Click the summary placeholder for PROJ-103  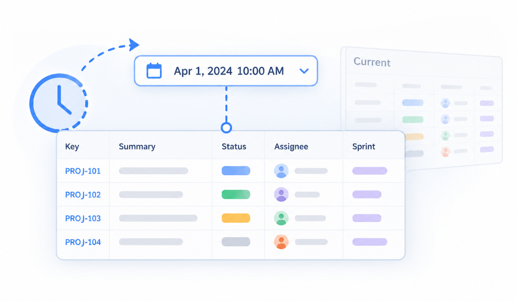pos(158,218)
